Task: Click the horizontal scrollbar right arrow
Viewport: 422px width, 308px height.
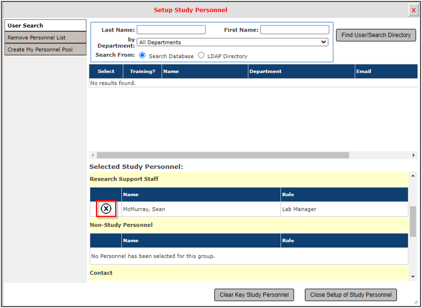Action: tap(413, 156)
